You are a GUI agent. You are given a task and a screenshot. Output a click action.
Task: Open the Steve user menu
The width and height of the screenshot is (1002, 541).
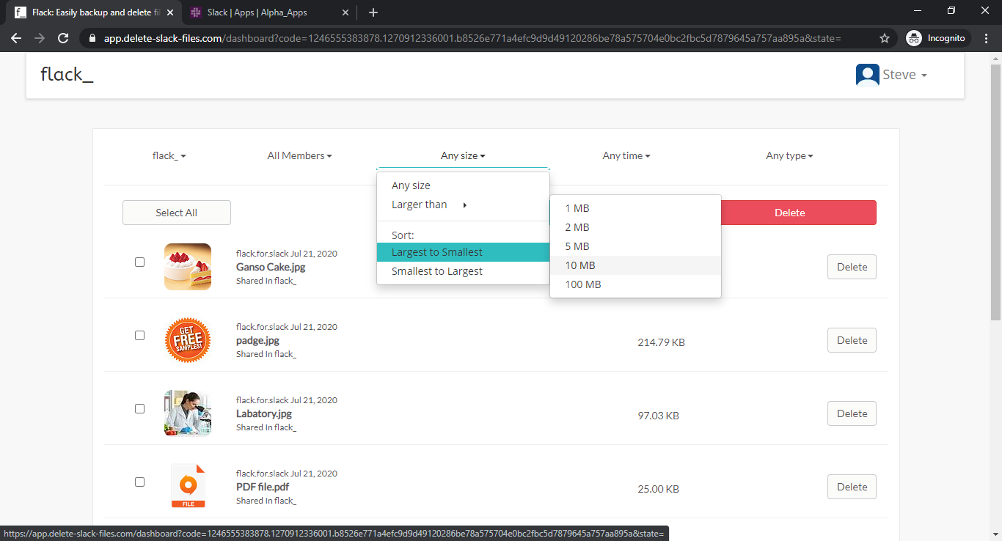tap(904, 75)
